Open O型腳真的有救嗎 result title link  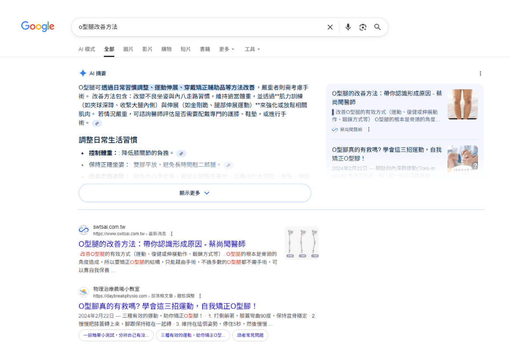[168, 306]
